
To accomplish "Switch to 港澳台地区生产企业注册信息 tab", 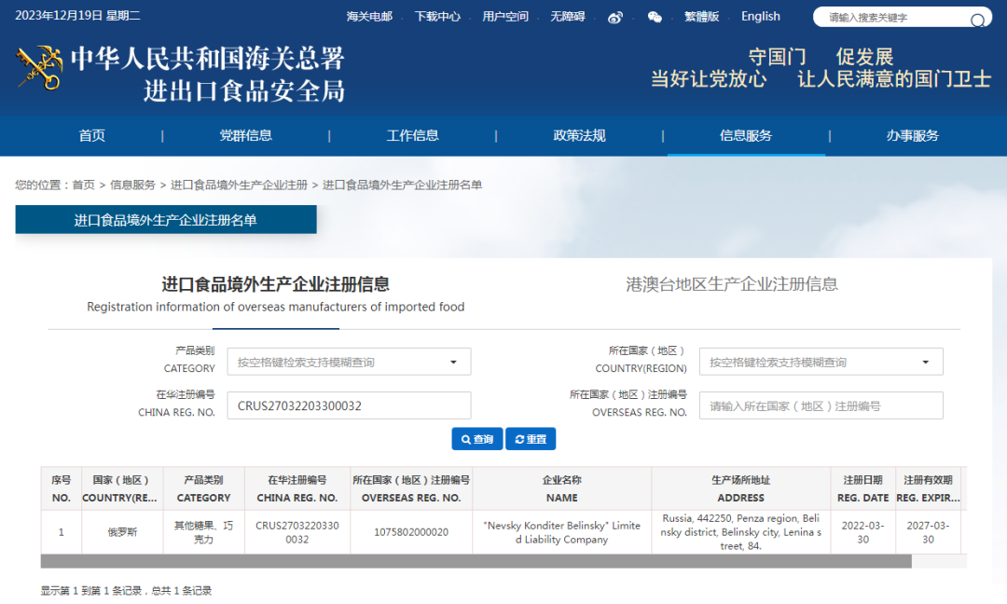I will coord(732,284).
